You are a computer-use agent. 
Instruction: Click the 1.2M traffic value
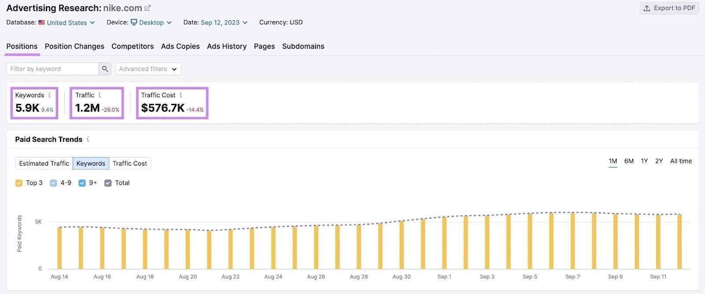pyautogui.click(x=87, y=108)
